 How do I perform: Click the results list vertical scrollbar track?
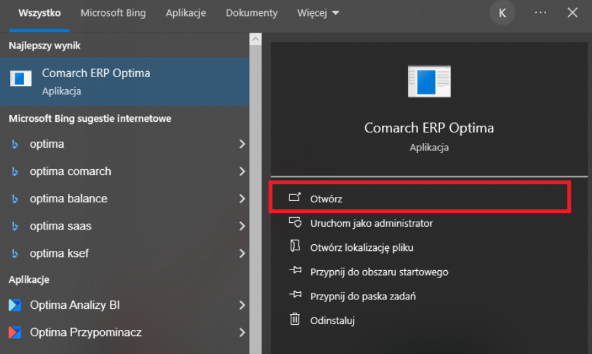[x=255, y=200]
